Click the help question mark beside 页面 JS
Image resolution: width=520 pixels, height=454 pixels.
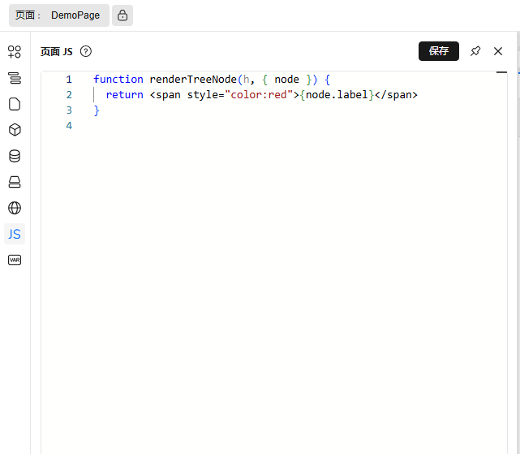click(x=86, y=51)
